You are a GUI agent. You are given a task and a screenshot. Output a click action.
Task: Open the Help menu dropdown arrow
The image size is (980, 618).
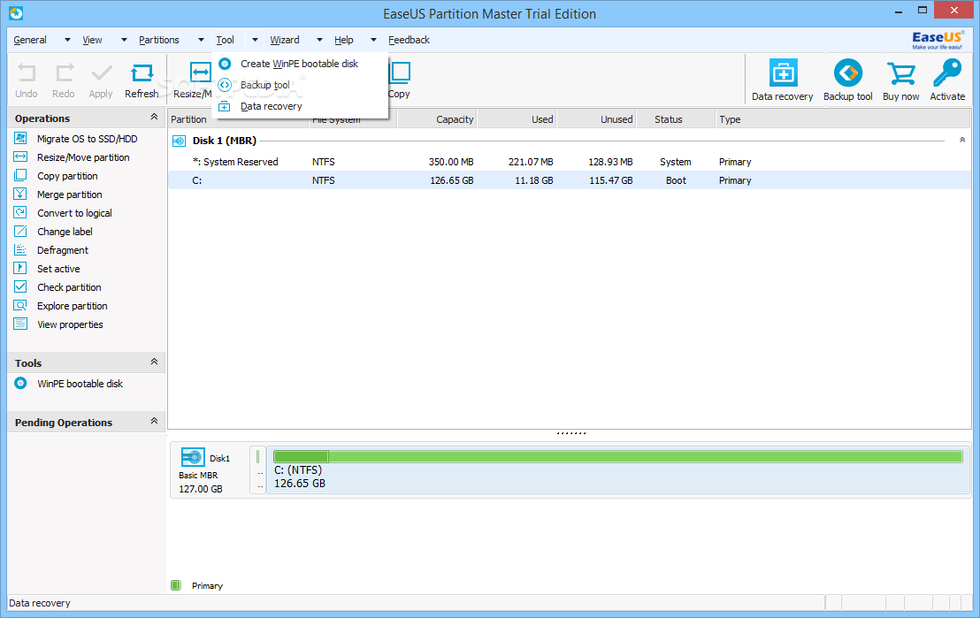coord(373,40)
